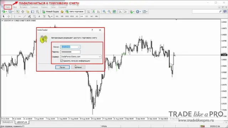The width and height of the screenshot is (228, 128).
Task: Click the Отмена button in dialog
Action: tap(78, 67)
